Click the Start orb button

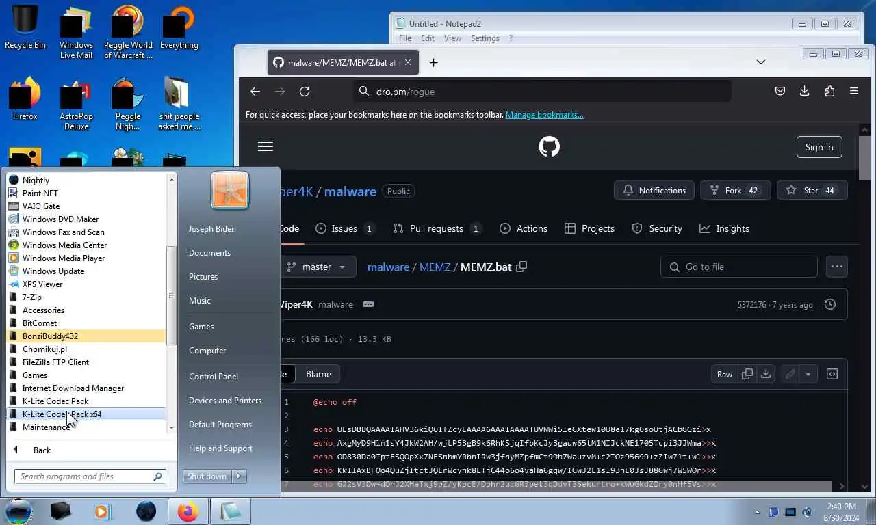(x=18, y=511)
